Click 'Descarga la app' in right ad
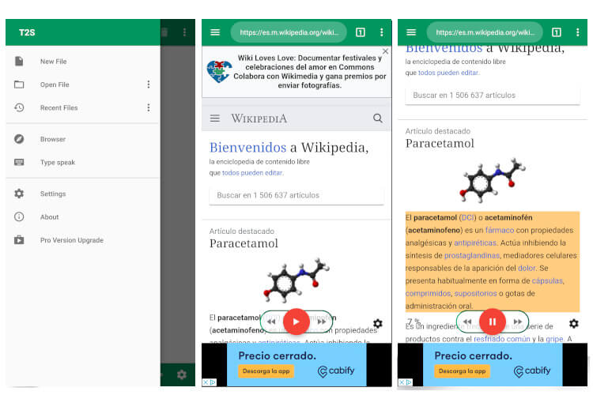This screenshot has height=395, width=593. 462,371
